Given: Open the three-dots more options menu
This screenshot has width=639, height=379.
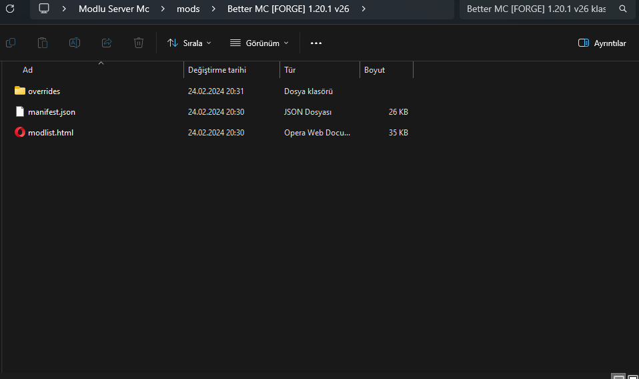Looking at the screenshot, I should click(x=316, y=43).
